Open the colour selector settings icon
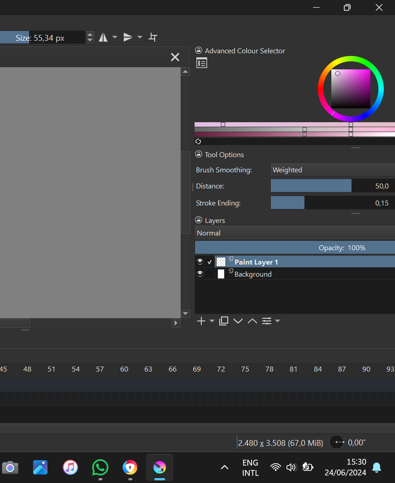 click(x=202, y=64)
